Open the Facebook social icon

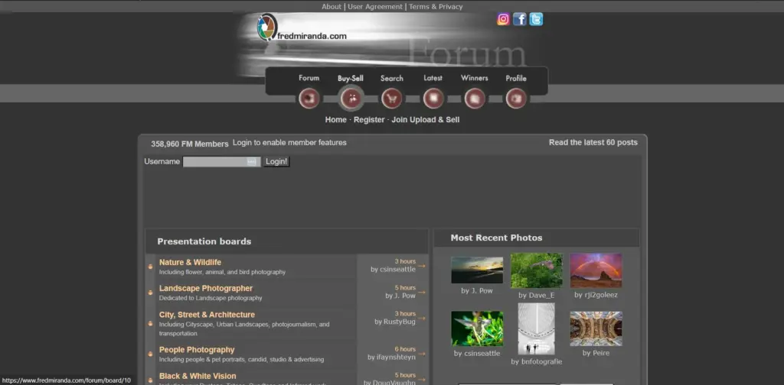click(x=520, y=19)
